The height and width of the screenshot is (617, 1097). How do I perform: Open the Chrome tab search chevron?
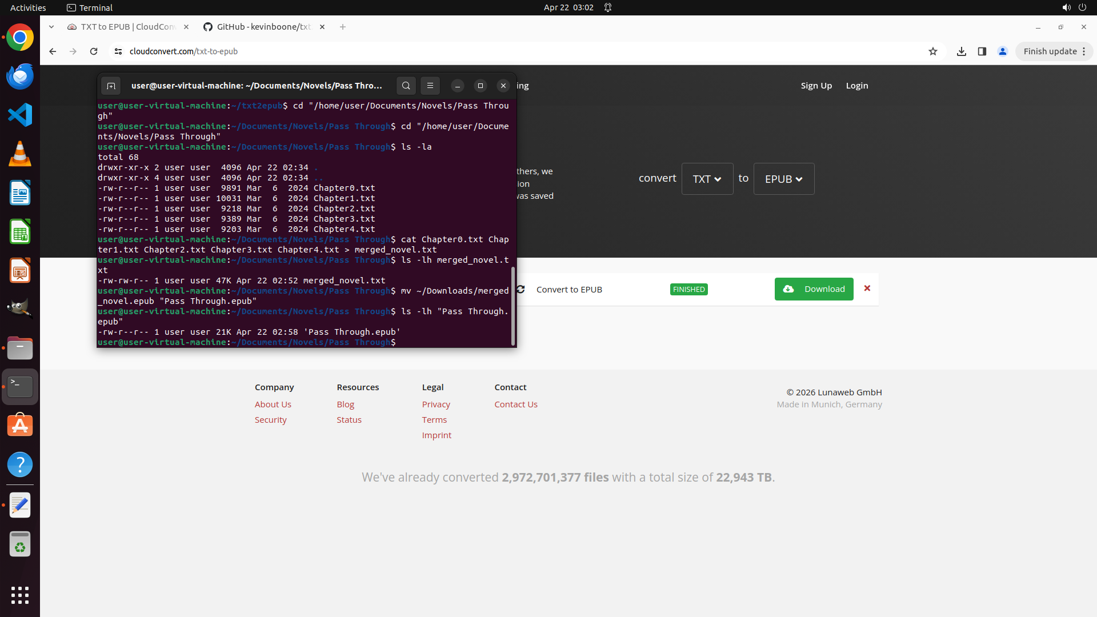(x=51, y=27)
